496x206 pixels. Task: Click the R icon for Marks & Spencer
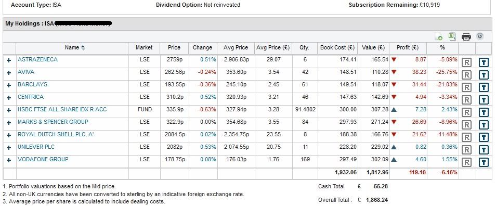(x=466, y=125)
